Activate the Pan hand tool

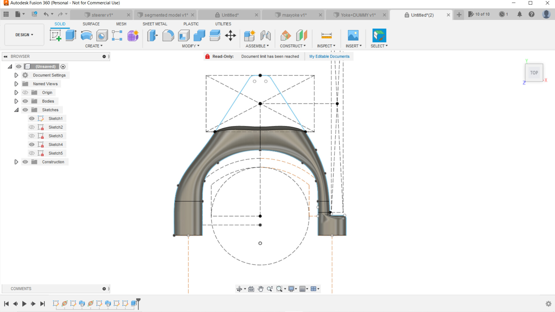click(260, 289)
